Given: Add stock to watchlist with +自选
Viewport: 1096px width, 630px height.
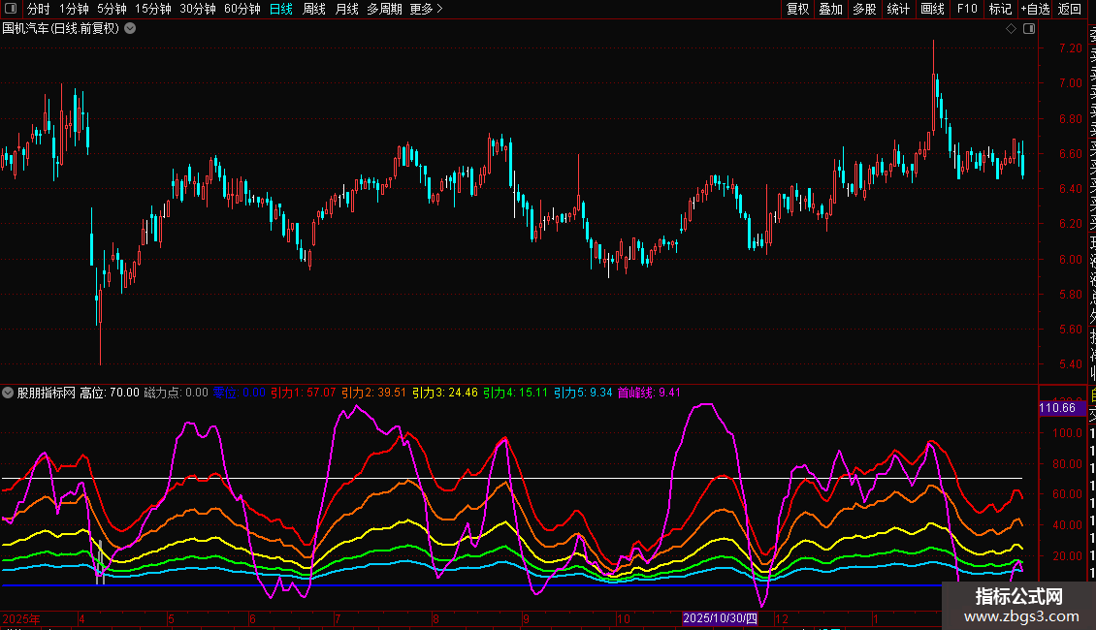Looking at the screenshot, I should click(x=1035, y=9).
